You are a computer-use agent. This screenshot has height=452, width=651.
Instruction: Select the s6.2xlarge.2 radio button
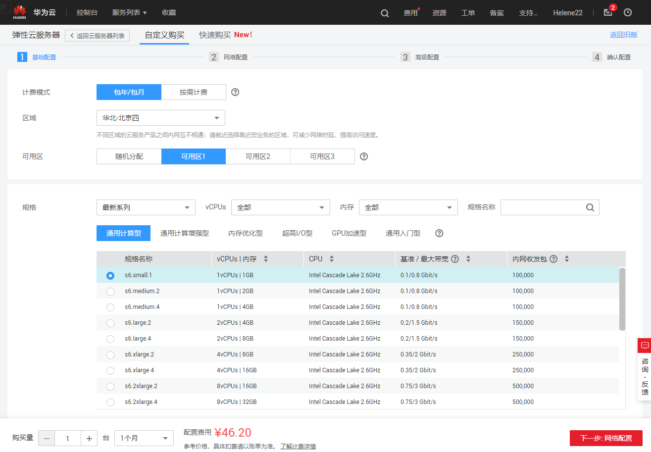(x=110, y=386)
